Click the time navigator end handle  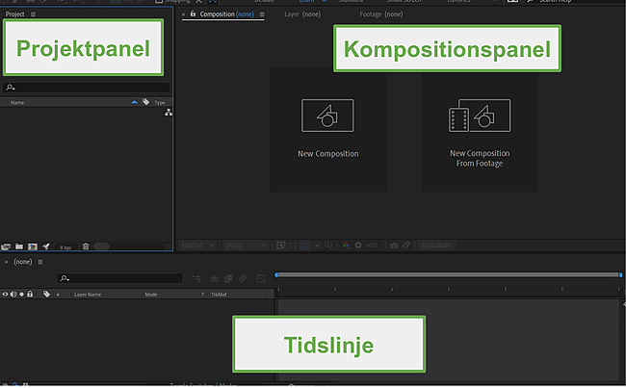tap(620, 275)
